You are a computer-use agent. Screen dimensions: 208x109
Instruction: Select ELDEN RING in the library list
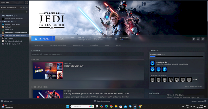9,30
